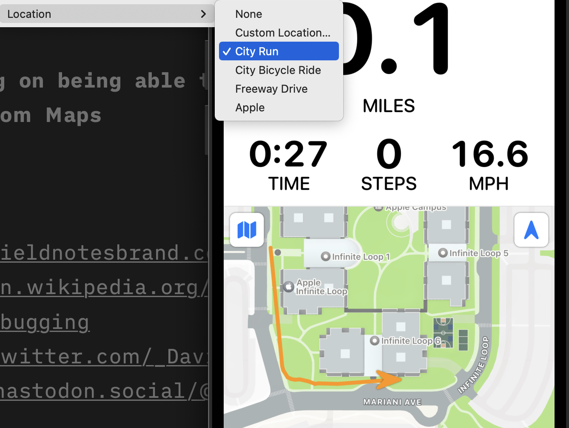The height and width of the screenshot is (428, 569).
Task: Select the Infinite Loop 1 map pin
Action: tap(326, 257)
